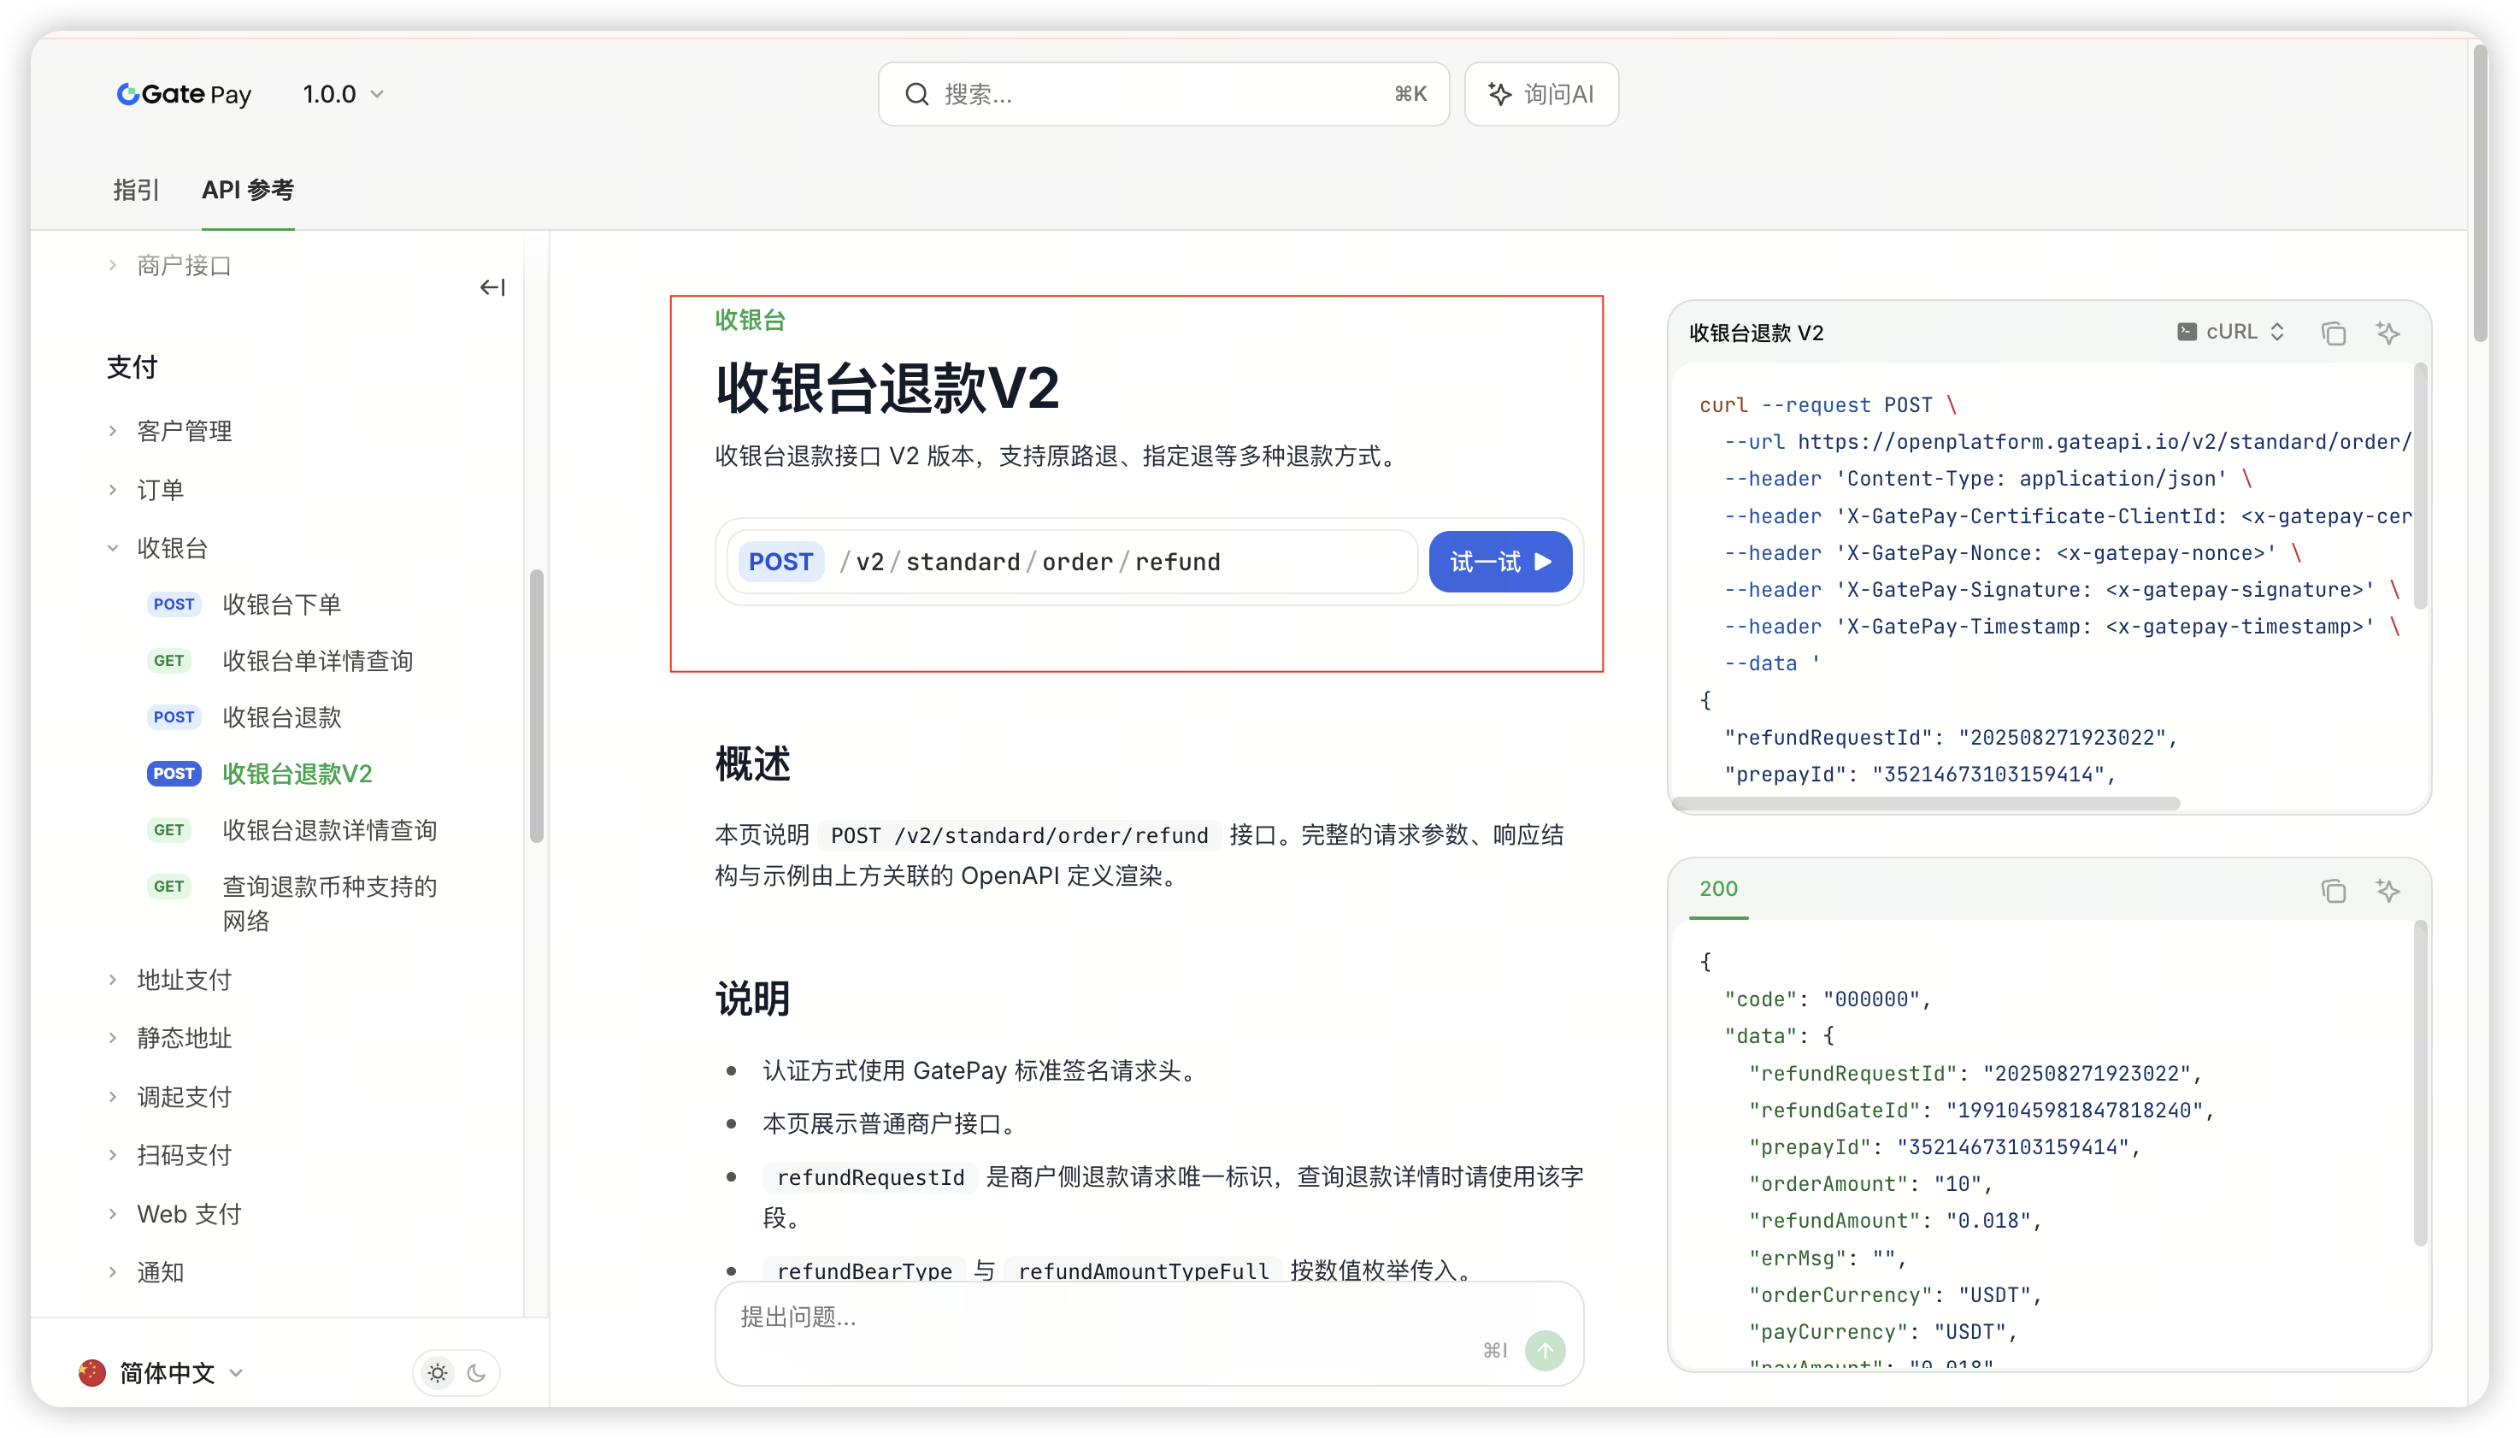Switch to dark theme moon icon
The image size is (2520, 1438).
(x=477, y=1373)
